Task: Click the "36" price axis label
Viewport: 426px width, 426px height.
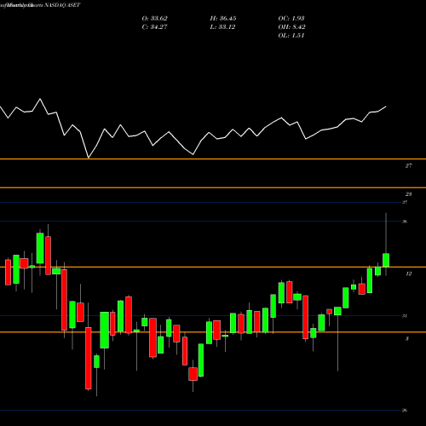Action: [405, 222]
